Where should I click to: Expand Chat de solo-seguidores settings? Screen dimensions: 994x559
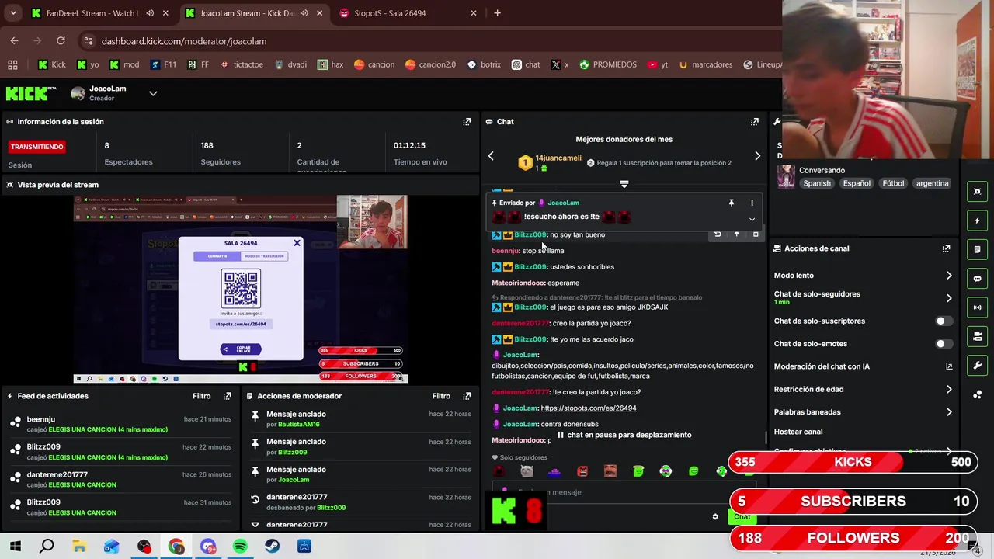949,298
